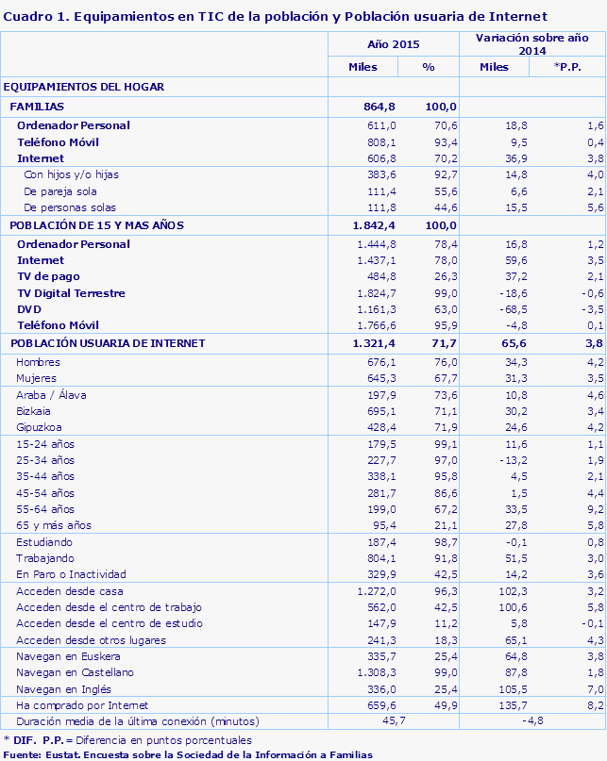Screen dimensions: 607x761
Task: Select '9,2' P.P. value for 55-64 años
Action: pos(596,509)
